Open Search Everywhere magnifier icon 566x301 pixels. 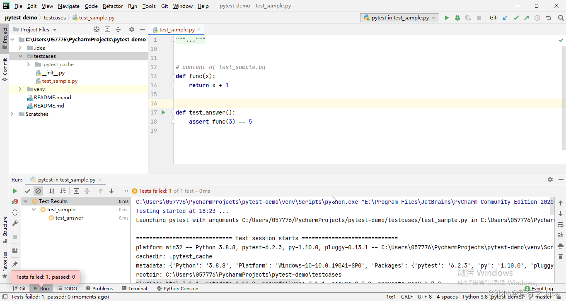561,18
